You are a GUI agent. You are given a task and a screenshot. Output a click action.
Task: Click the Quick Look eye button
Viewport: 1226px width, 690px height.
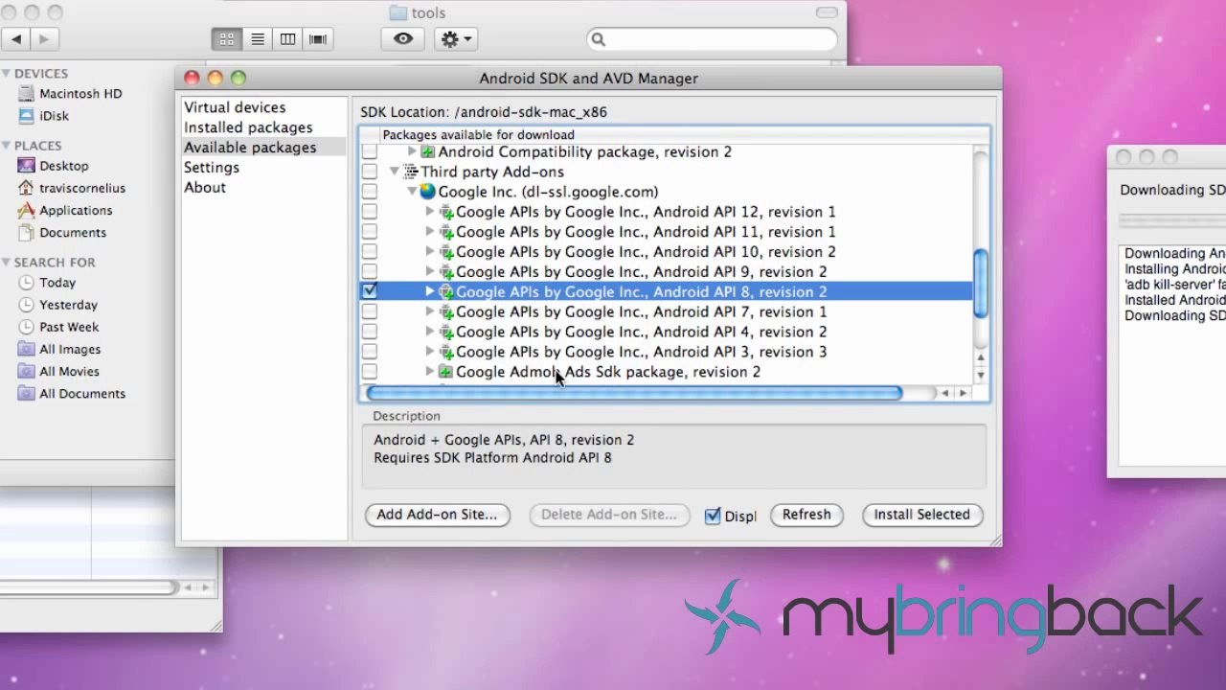[403, 39]
